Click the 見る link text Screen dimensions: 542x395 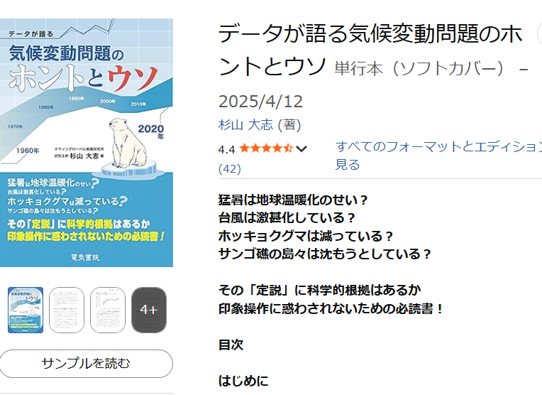click(348, 164)
